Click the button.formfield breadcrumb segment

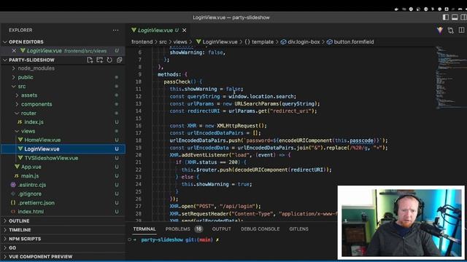tap(354, 42)
